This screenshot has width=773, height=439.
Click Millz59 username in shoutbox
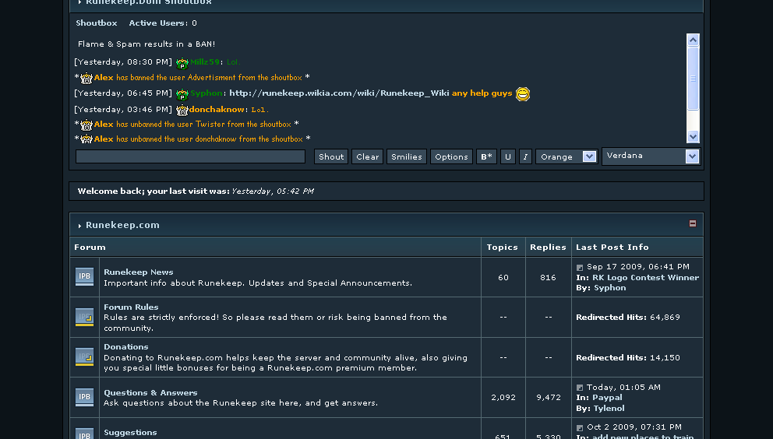click(x=205, y=62)
